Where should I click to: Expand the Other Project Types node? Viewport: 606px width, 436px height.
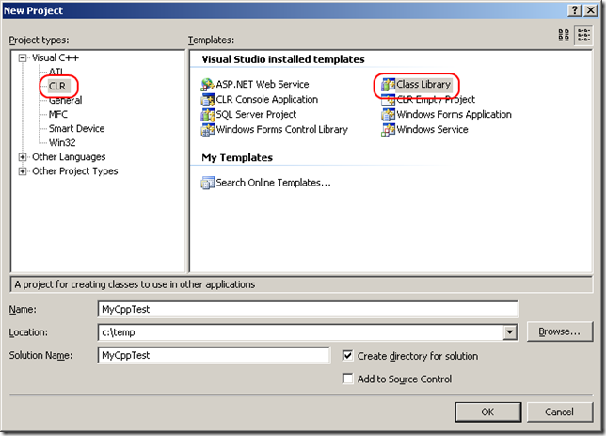click(23, 171)
